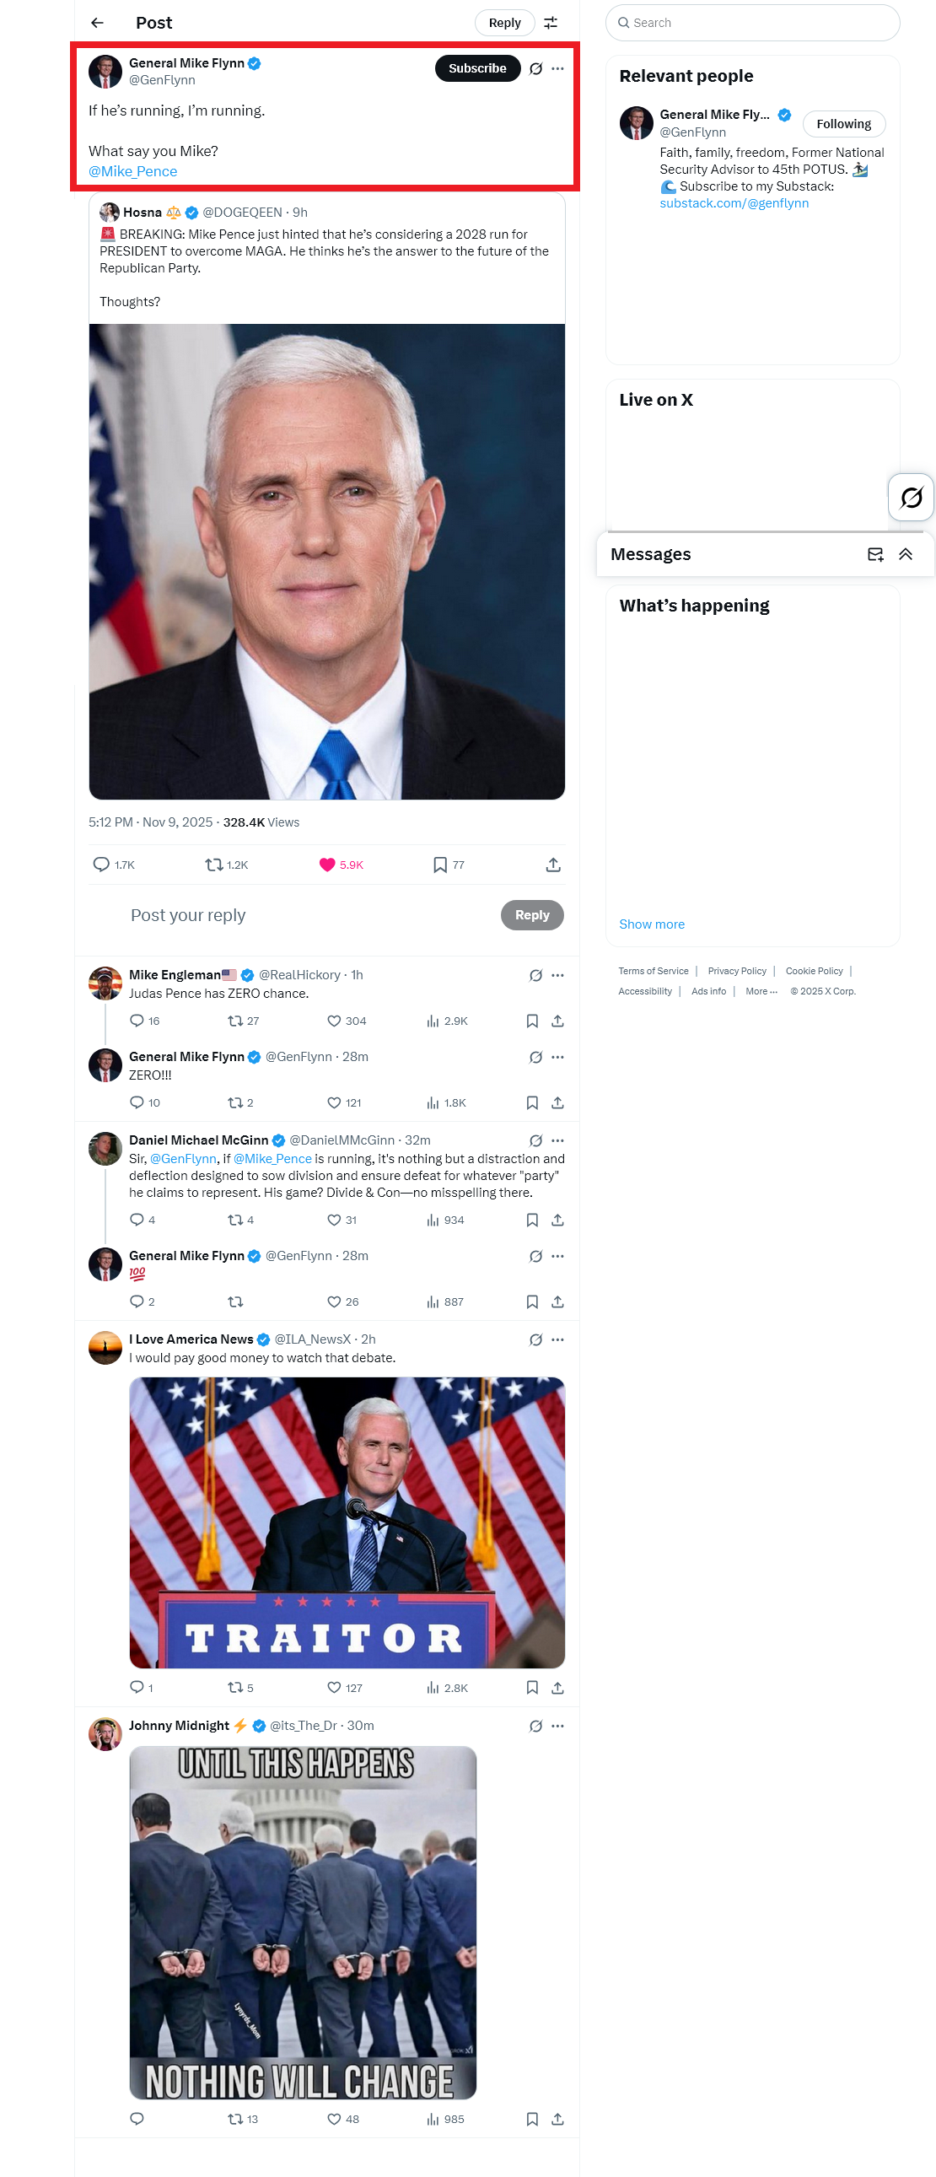Image resolution: width=936 pixels, height=2177 pixels.
Task: Open the @Mike_Pence mention link
Action: point(132,171)
